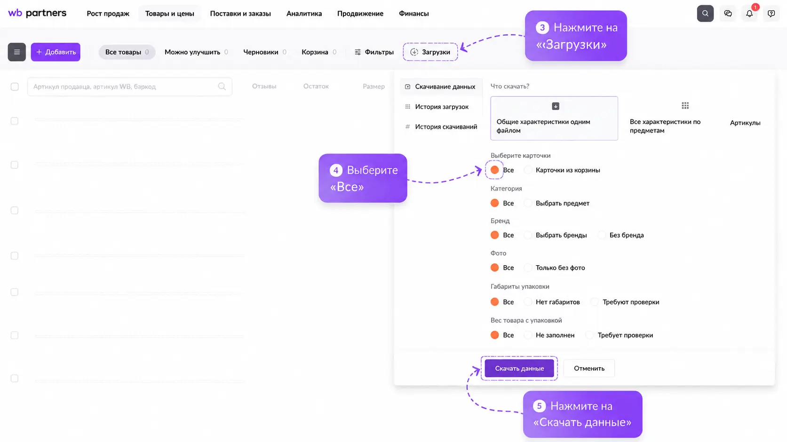Open the 'Аналитика' menu
This screenshot has width=787, height=442.
tap(304, 13)
